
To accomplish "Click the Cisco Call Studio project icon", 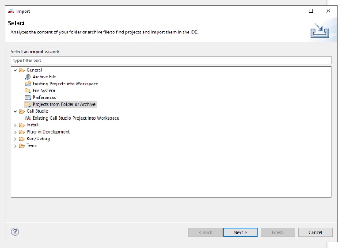I will [x=28, y=118].
